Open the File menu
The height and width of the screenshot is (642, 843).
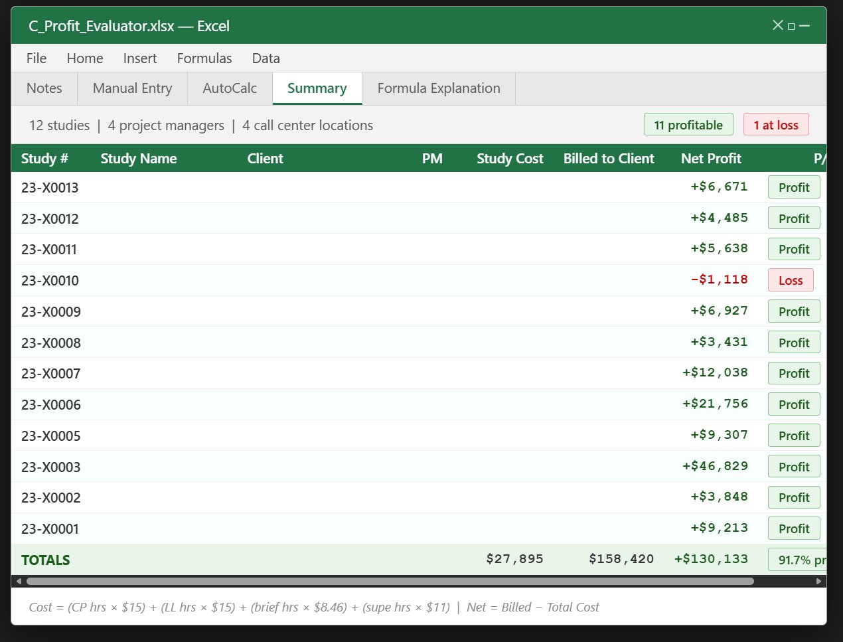[37, 58]
